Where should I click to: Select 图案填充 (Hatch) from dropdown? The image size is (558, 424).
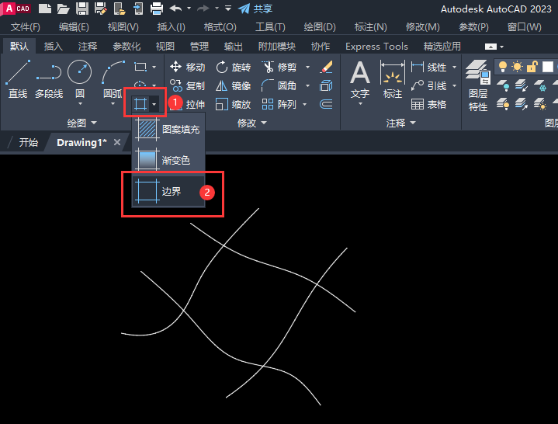(x=168, y=129)
